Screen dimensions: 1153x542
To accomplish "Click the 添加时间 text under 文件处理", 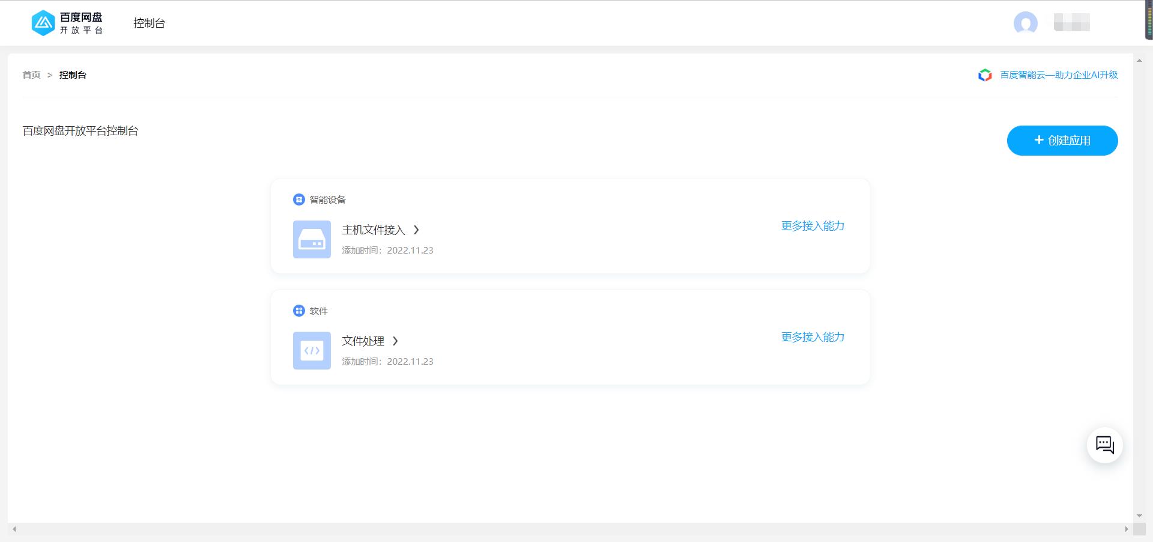I will (x=387, y=362).
